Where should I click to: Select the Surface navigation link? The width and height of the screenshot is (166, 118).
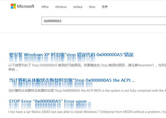(x=78, y=7)
